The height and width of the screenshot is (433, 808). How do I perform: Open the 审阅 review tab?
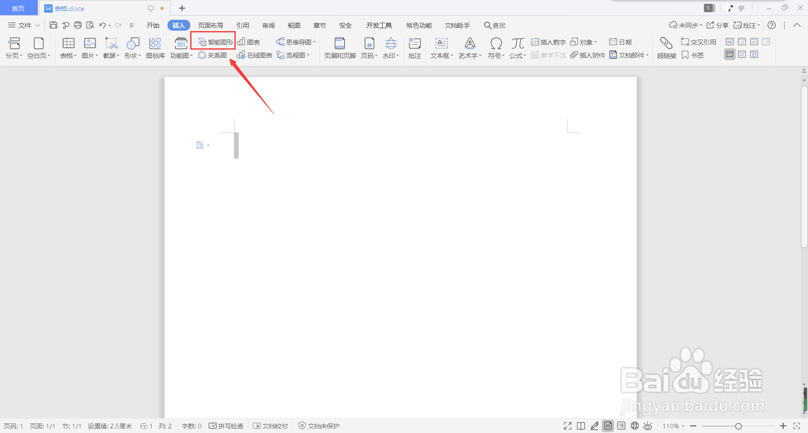click(x=268, y=25)
